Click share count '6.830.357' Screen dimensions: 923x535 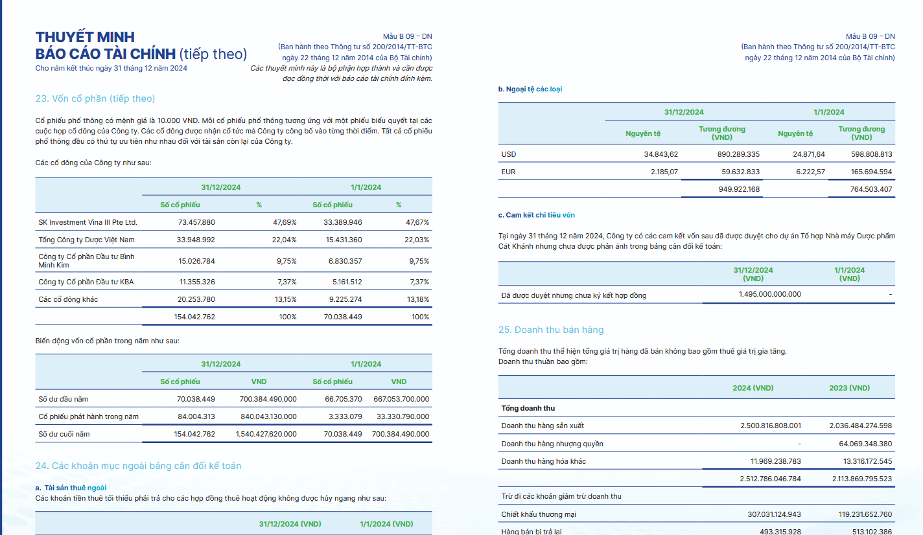pos(345,261)
